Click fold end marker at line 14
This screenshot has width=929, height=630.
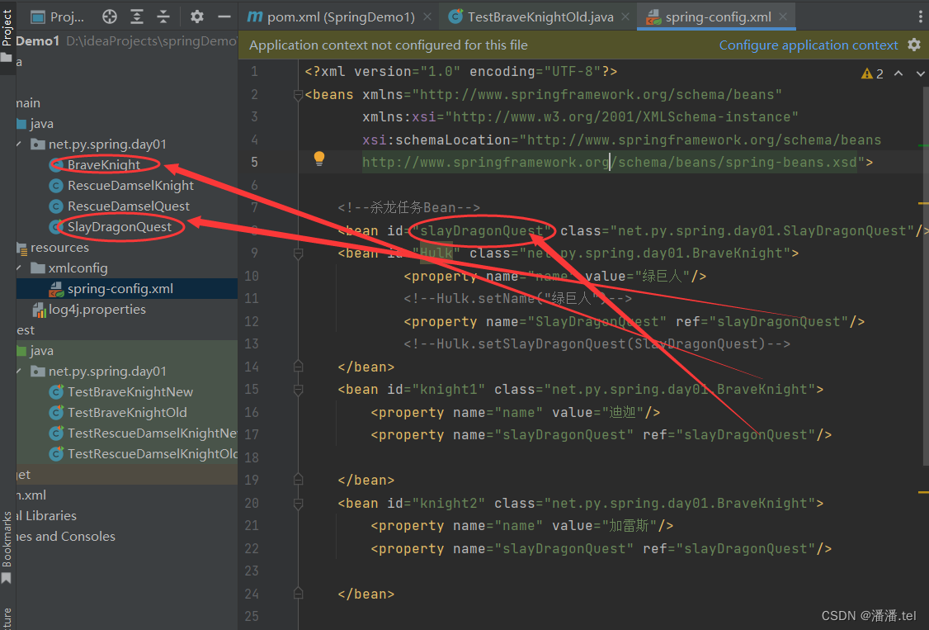pos(298,367)
